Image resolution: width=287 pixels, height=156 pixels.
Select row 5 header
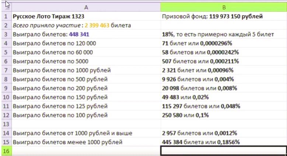6,52
